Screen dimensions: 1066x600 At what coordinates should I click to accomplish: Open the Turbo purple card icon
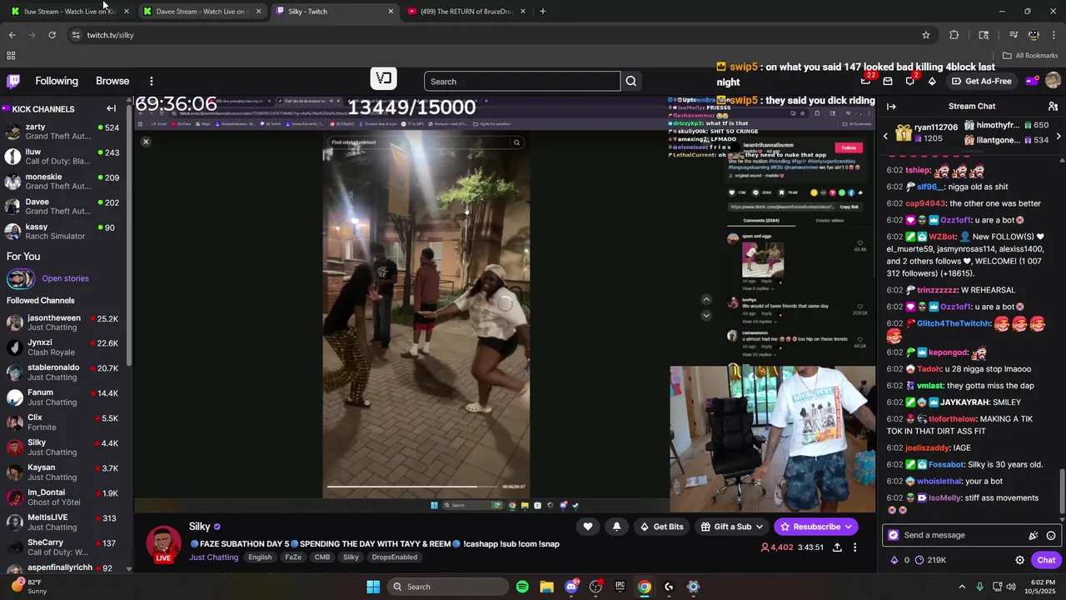1031,81
